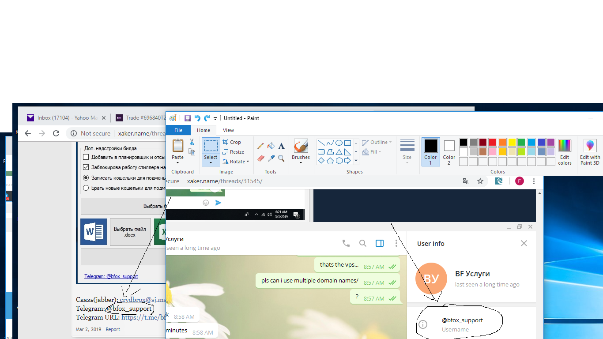Expand the Brushes dropdown arrow
Image resolution: width=603 pixels, height=339 pixels.
click(x=301, y=163)
